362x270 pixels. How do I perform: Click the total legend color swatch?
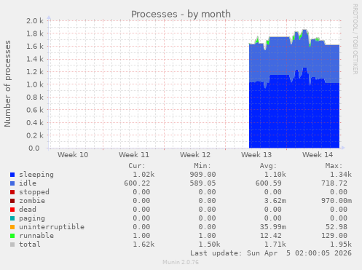12,245
